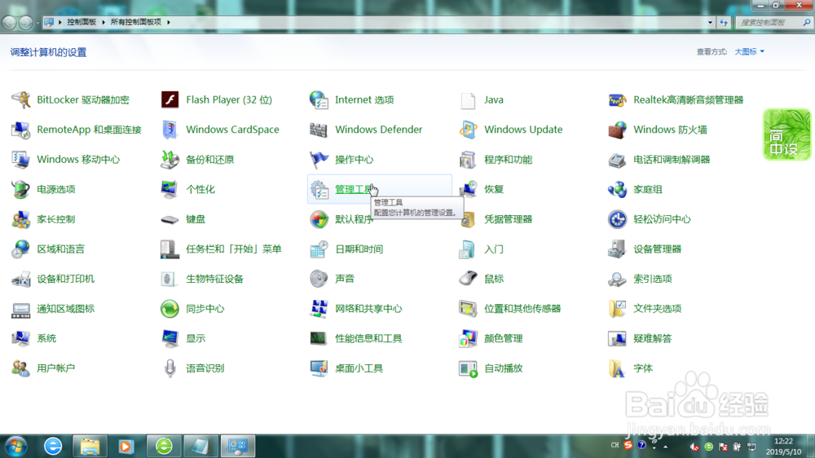This screenshot has width=815, height=458.
Task: Click the address bar refresh button
Action: 724,22
